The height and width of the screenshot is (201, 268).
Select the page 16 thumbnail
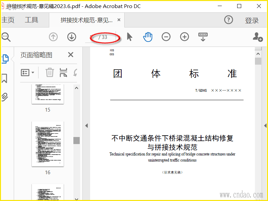48,144
